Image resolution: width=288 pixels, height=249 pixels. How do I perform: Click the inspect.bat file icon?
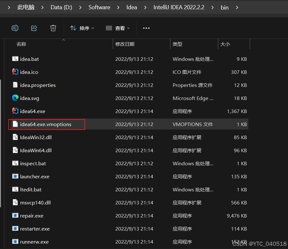(15, 163)
